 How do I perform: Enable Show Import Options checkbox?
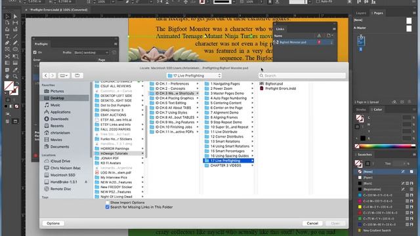(x=108, y=203)
